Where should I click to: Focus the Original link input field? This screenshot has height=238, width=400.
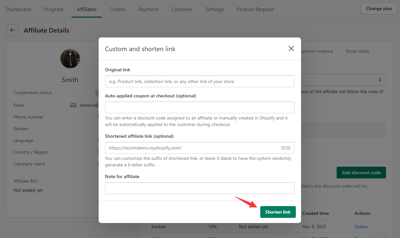[x=200, y=81]
